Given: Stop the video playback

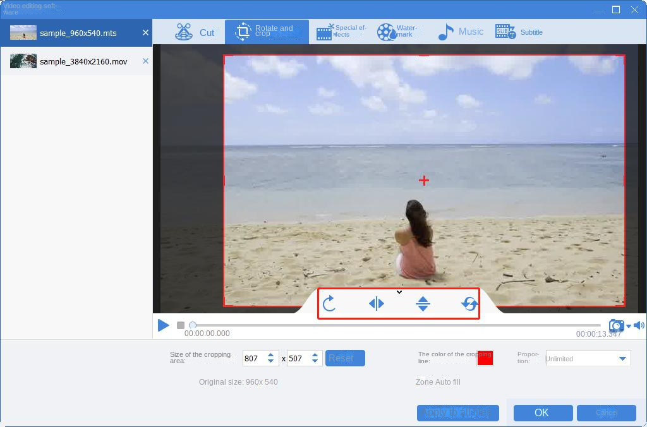Looking at the screenshot, I should (181, 325).
